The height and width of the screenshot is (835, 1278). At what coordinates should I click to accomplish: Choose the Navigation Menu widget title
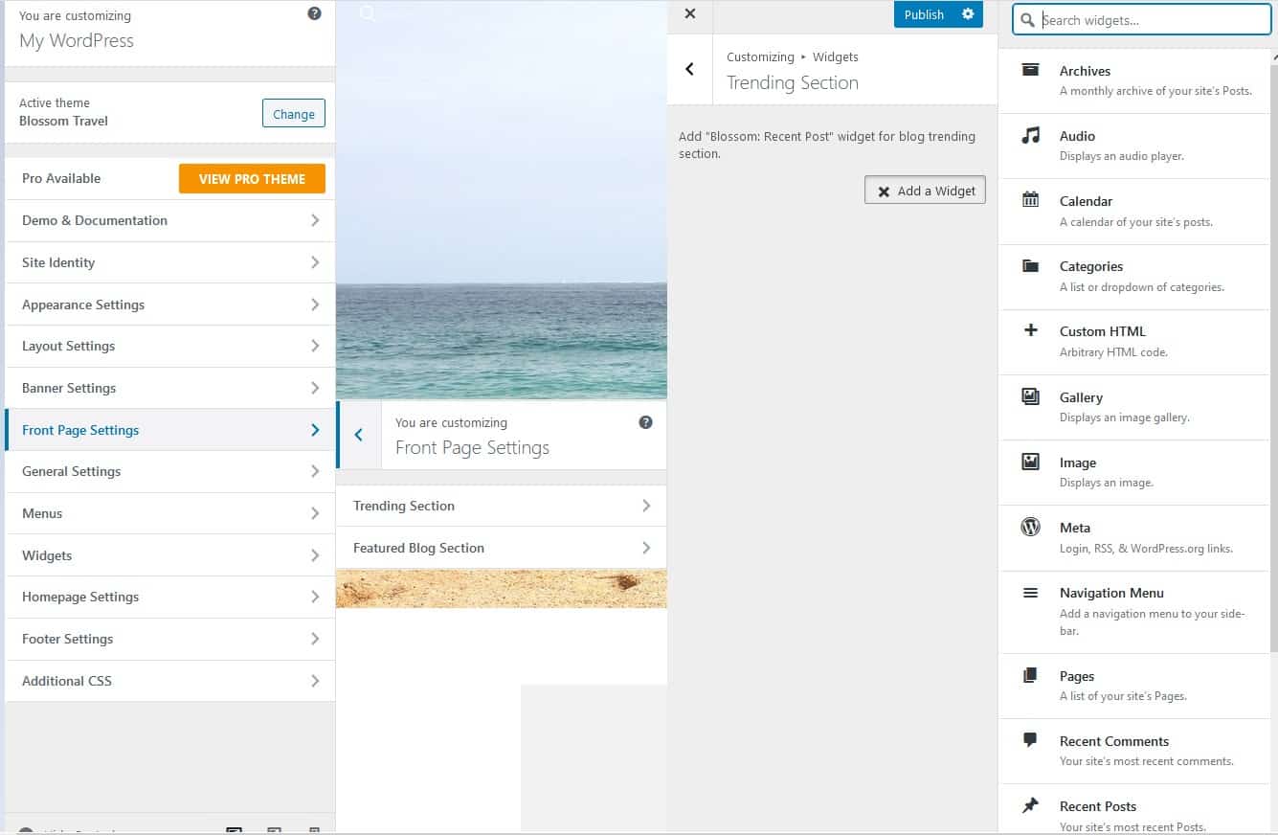1111,593
